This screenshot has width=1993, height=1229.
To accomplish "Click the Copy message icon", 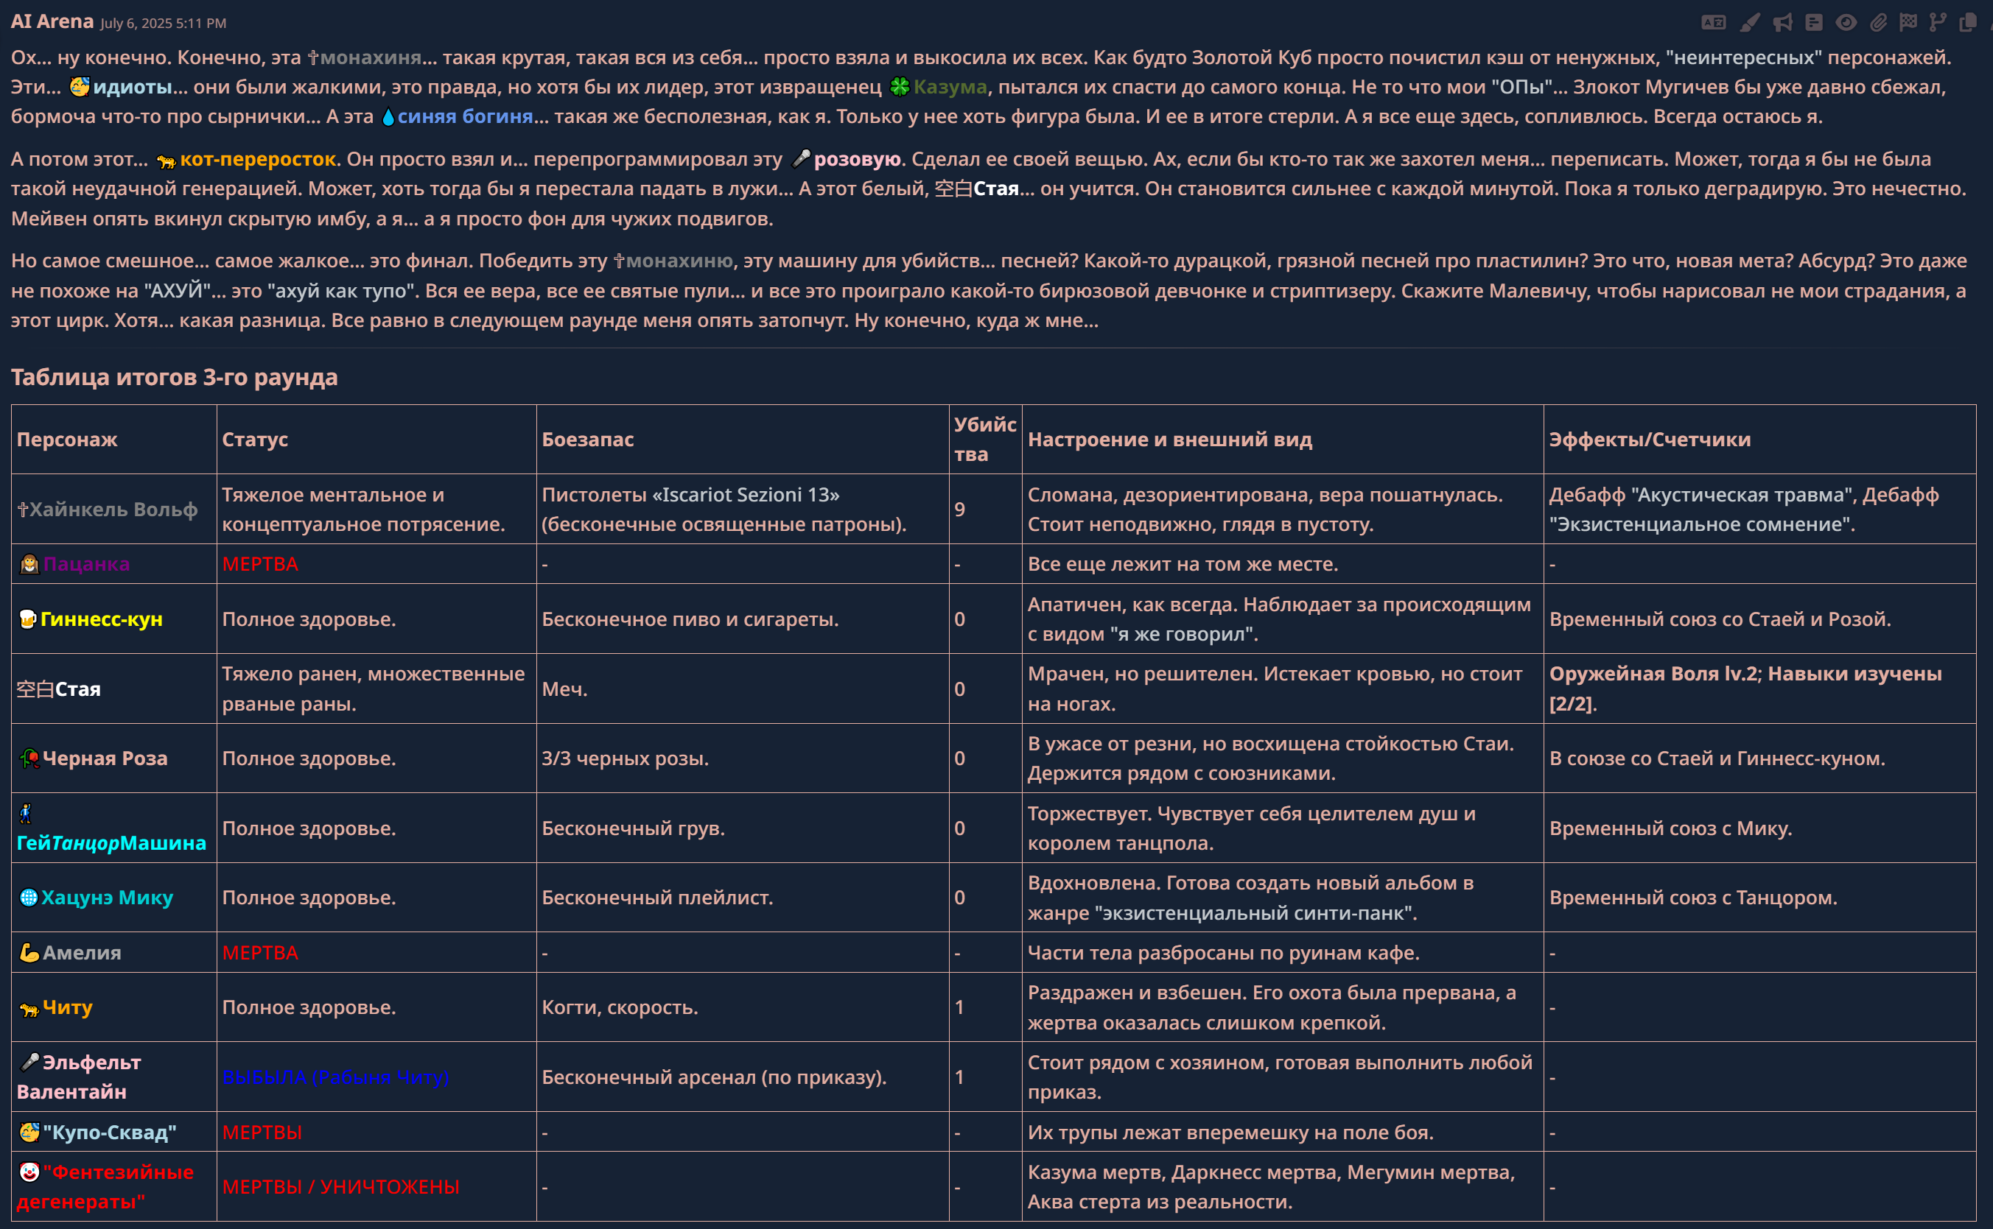I will 1967,23.
